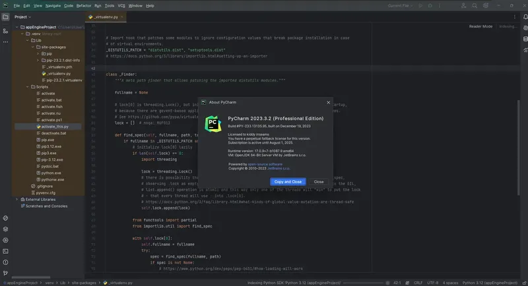Show more tool windows ellipsis

(5, 42)
